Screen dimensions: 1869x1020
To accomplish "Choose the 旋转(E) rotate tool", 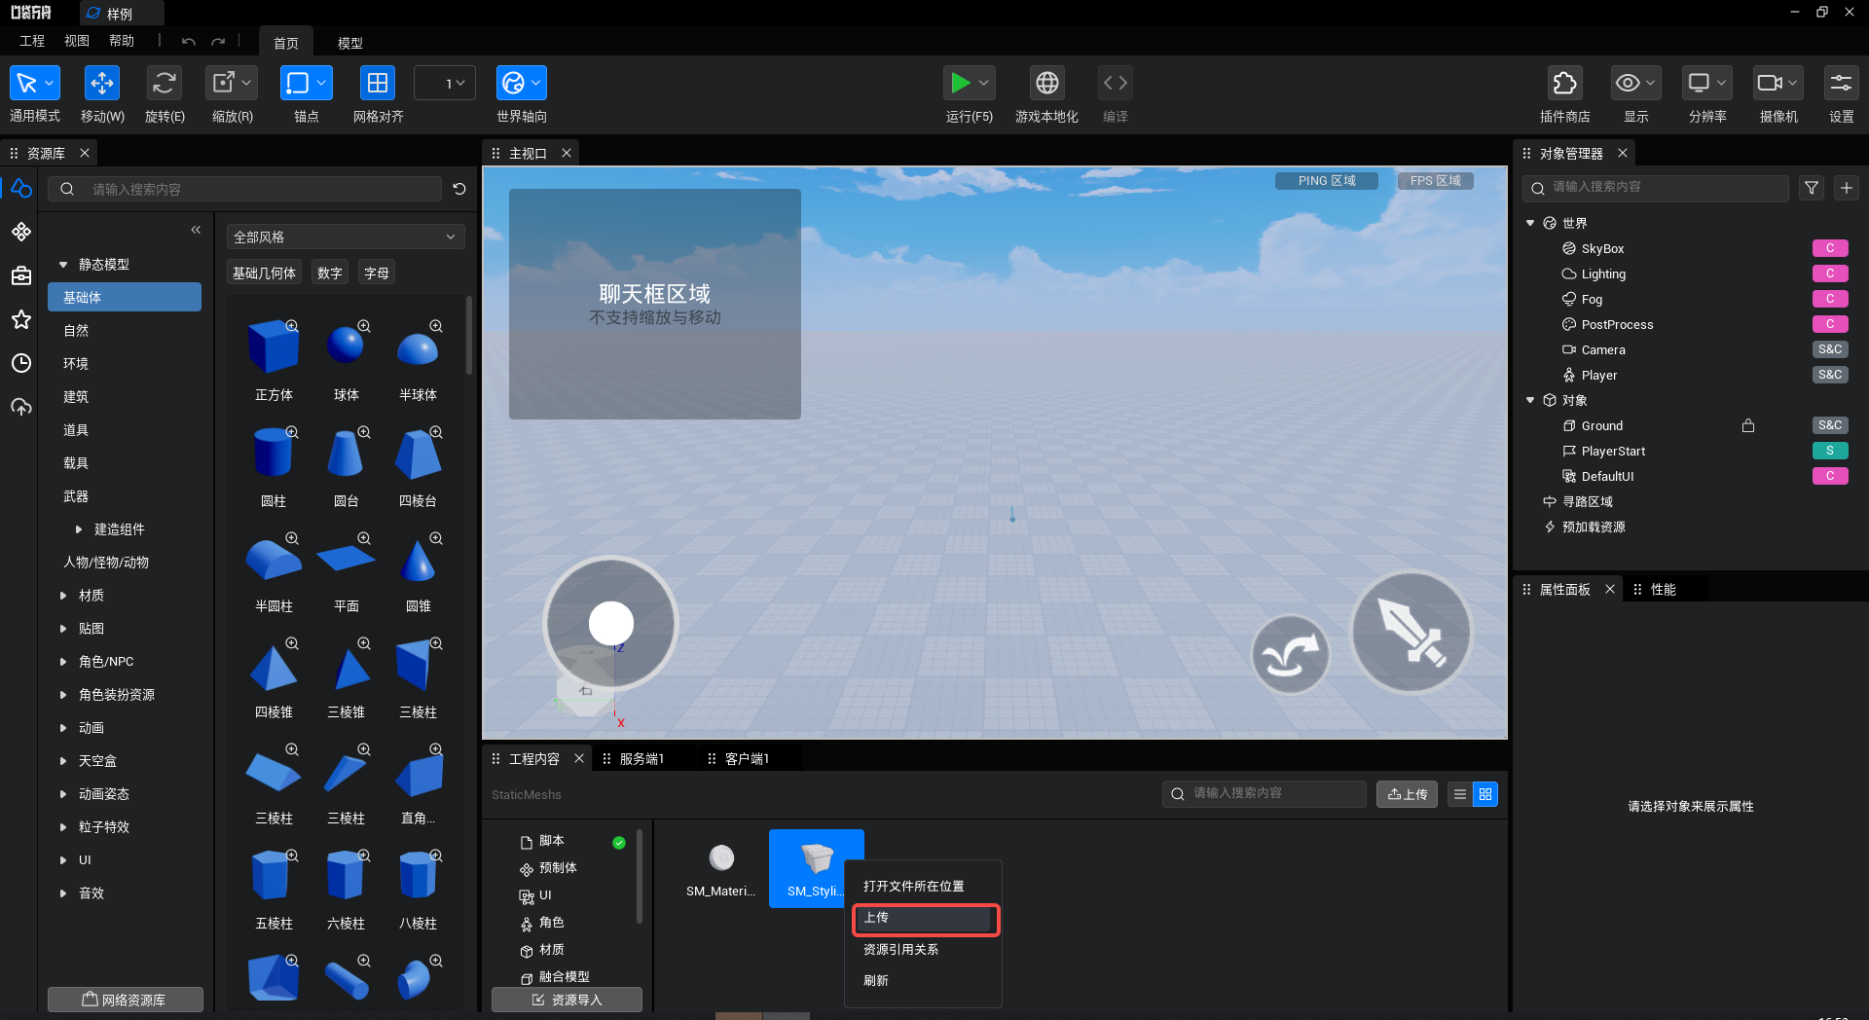I will [165, 83].
